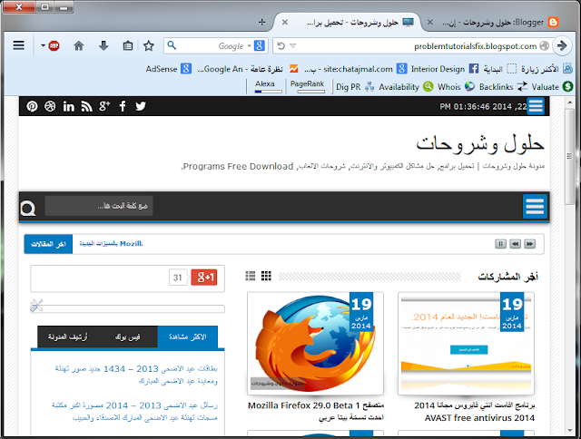This screenshot has height=439, width=581.
Task: Open the search engine dropdown arrow
Action: point(250,46)
